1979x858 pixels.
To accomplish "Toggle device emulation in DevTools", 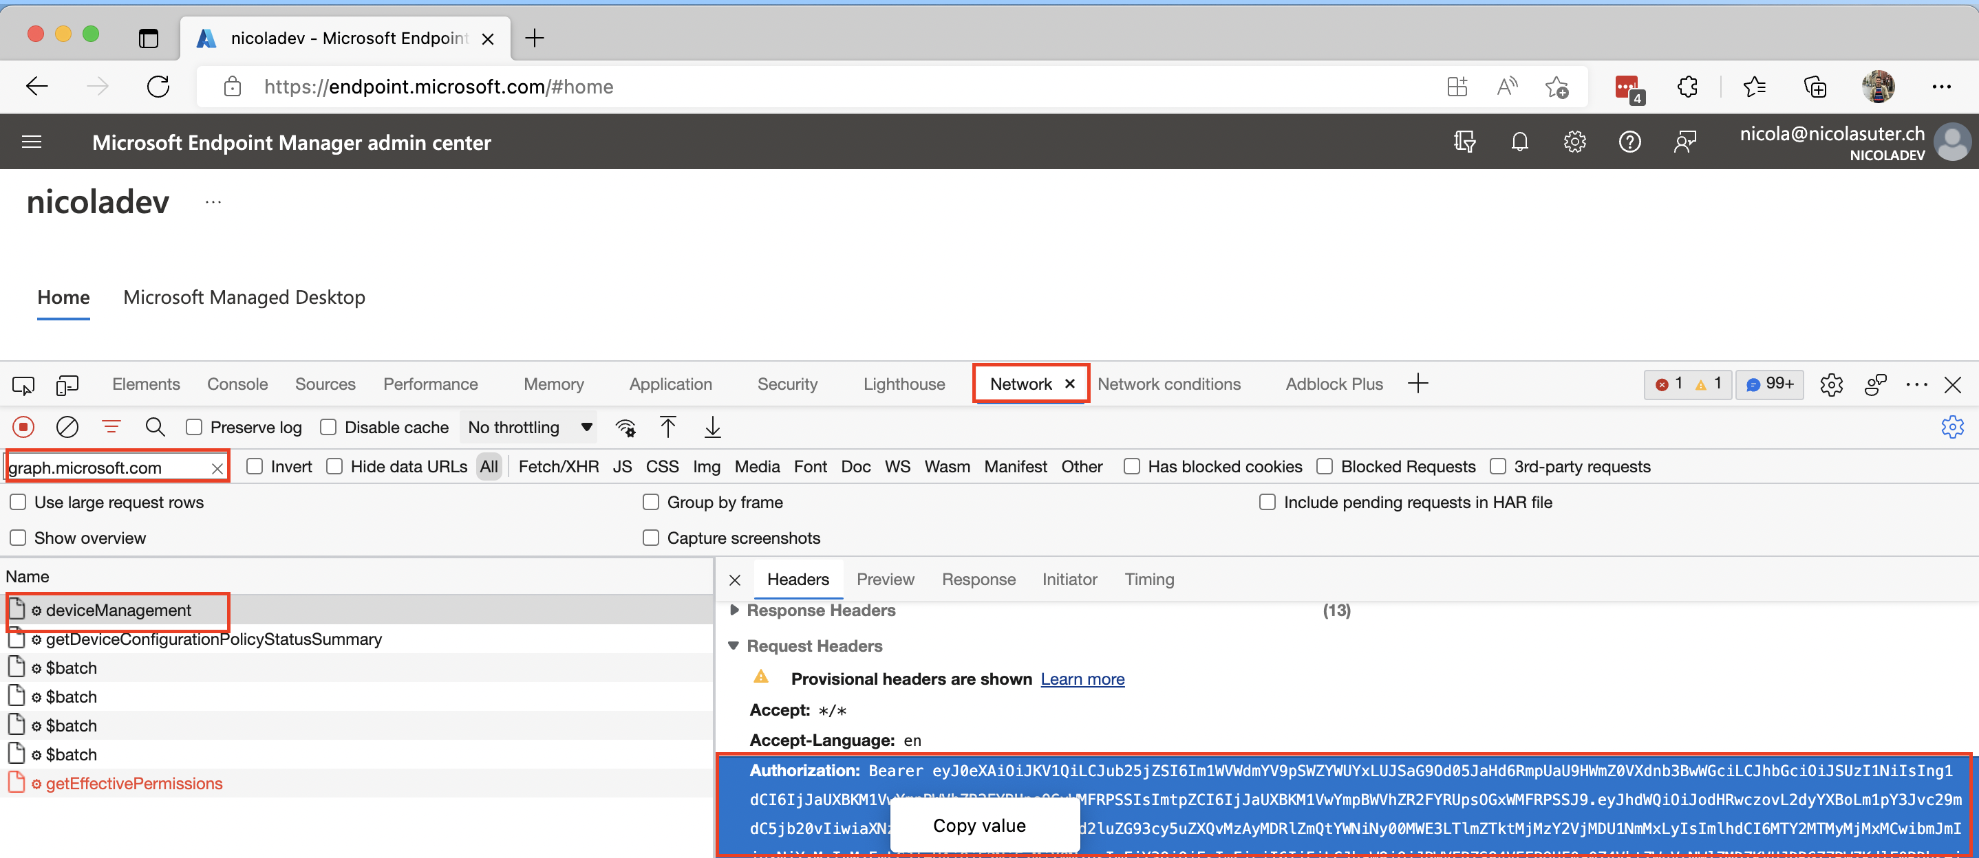I will (x=67, y=384).
